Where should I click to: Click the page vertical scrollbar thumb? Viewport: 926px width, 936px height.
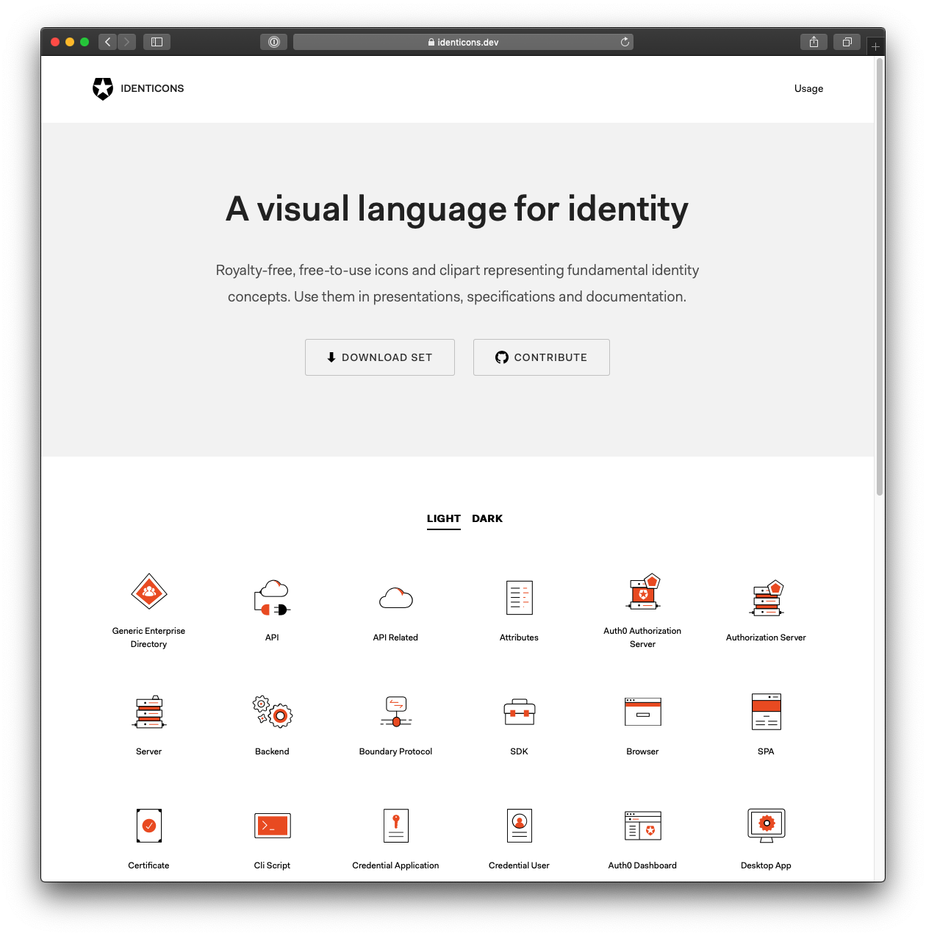pyautogui.click(x=879, y=276)
